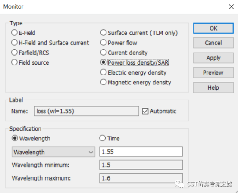The image size is (238, 193).
Task: Click the Cancel button
Action: [x=213, y=43]
